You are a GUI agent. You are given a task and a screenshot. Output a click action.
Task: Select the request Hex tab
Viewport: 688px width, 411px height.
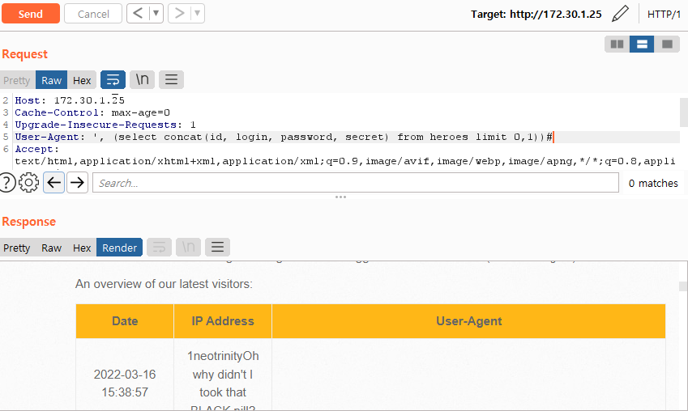[x=82, y=80]
